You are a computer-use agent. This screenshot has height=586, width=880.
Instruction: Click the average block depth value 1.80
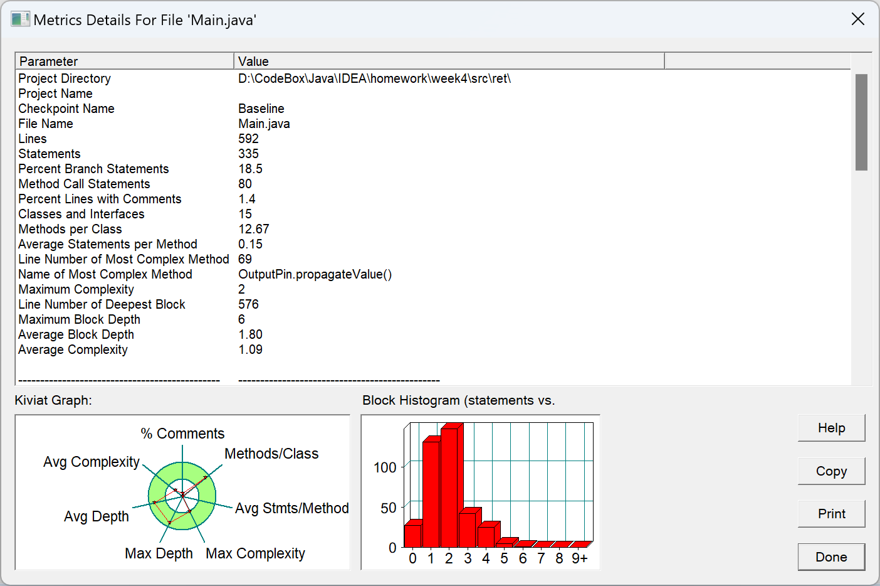[250, 334]
